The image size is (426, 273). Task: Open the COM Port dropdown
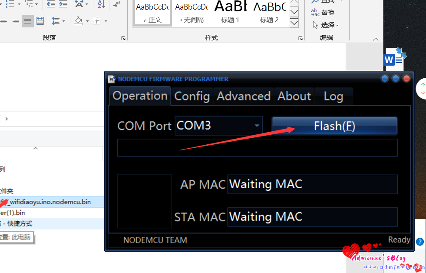pyautogui.click(x=257, y=126)
